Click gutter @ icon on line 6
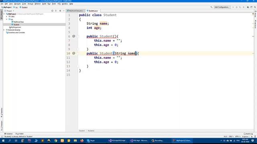Viewport: 257px width, 144px height. point(74,36)
